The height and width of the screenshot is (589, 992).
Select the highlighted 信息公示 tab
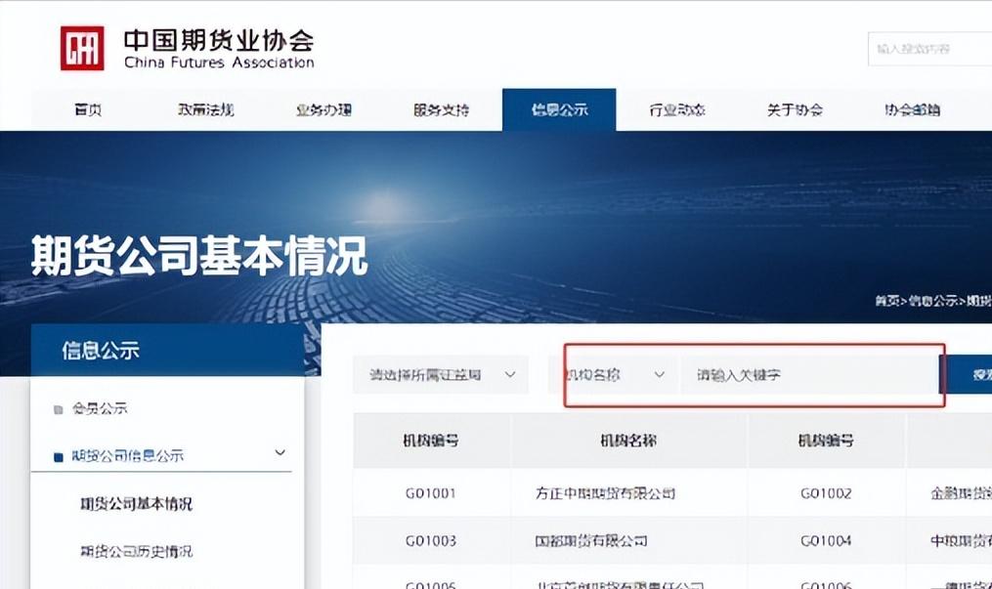point(559,109)
